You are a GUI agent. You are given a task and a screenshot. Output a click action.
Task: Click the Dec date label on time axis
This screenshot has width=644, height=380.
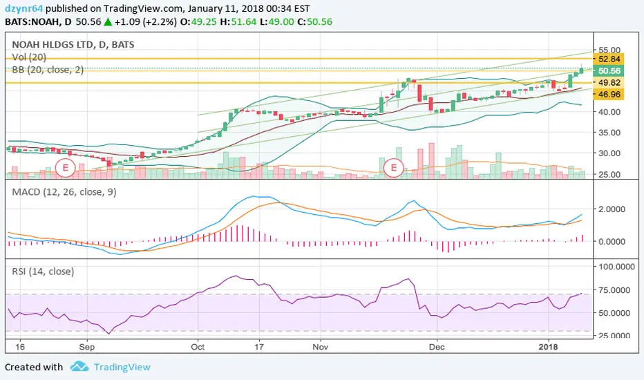[437, 347]
